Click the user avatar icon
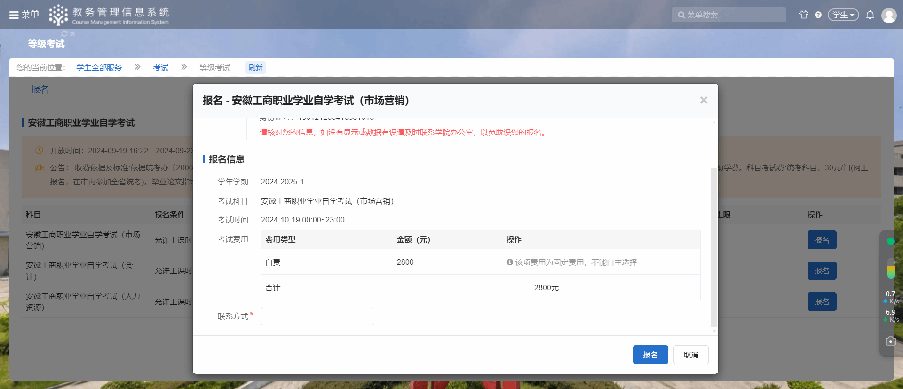Viewport: 903px width, 389px height. [x=888, y=16]
